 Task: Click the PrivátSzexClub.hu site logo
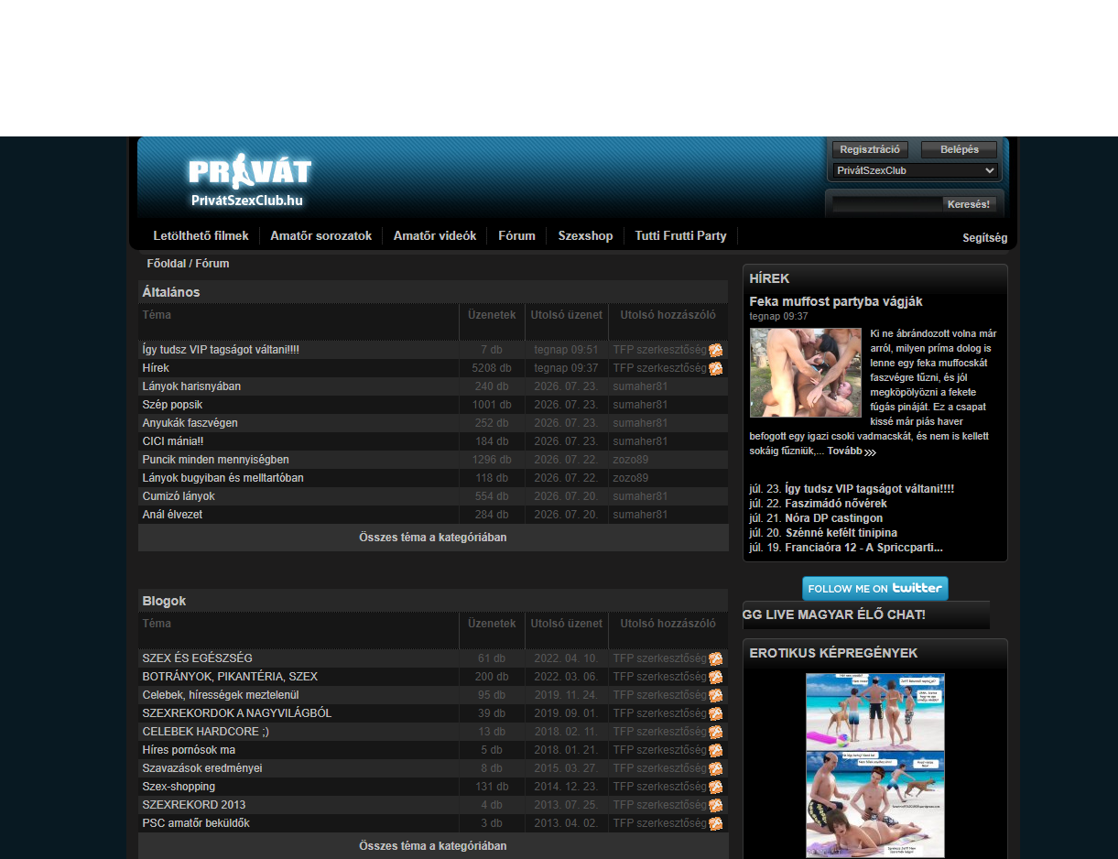[x=249, y=180]
